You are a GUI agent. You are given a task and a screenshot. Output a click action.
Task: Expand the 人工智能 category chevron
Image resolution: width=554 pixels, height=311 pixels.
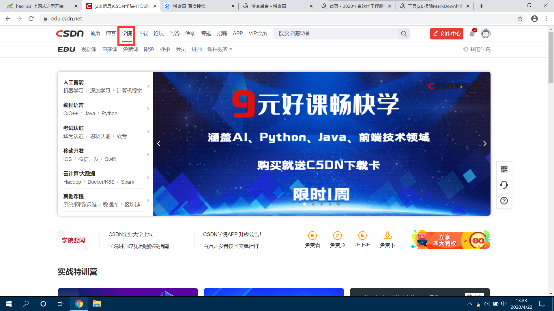[x=148, y=86]
